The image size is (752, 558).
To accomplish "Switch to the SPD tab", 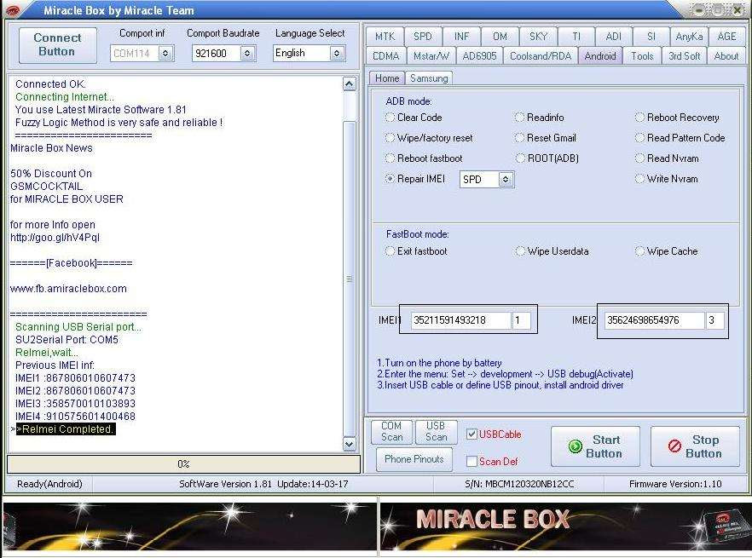I will point(423,37).
